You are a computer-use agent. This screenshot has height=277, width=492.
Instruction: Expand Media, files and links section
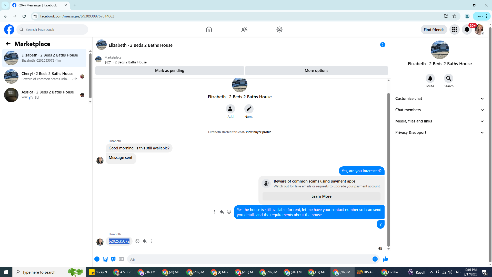pos(440,121)
